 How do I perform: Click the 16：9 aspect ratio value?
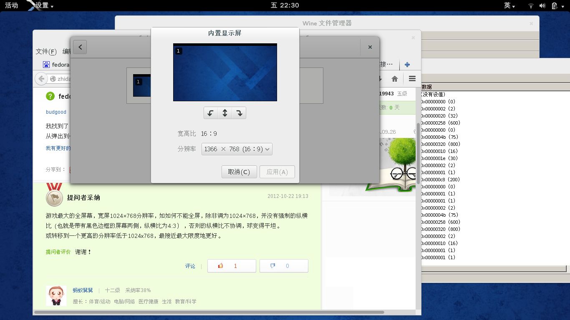coord(209,134)
